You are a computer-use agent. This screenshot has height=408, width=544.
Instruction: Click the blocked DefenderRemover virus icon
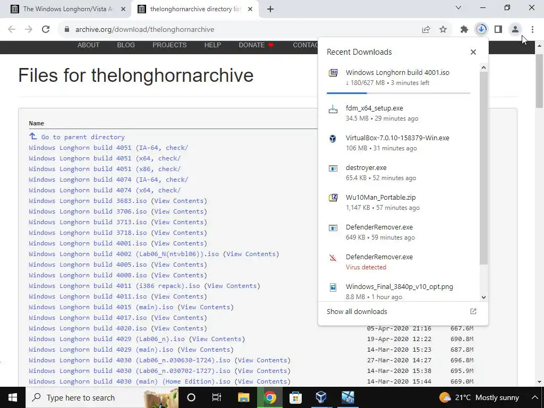point(333,258)
